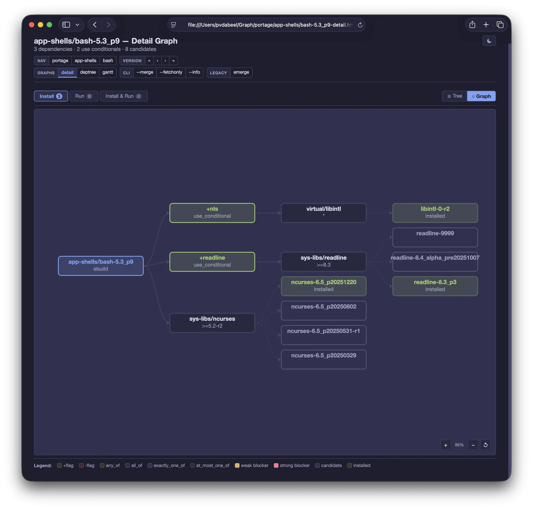Viewport: 533px width, 510px height.
Task: Click the at_most_one_of legend swatch
Action: click(x=192, y=465)
